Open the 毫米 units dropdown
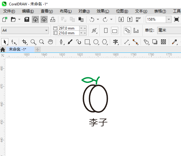The image size is (181, 156). point(169,30)
